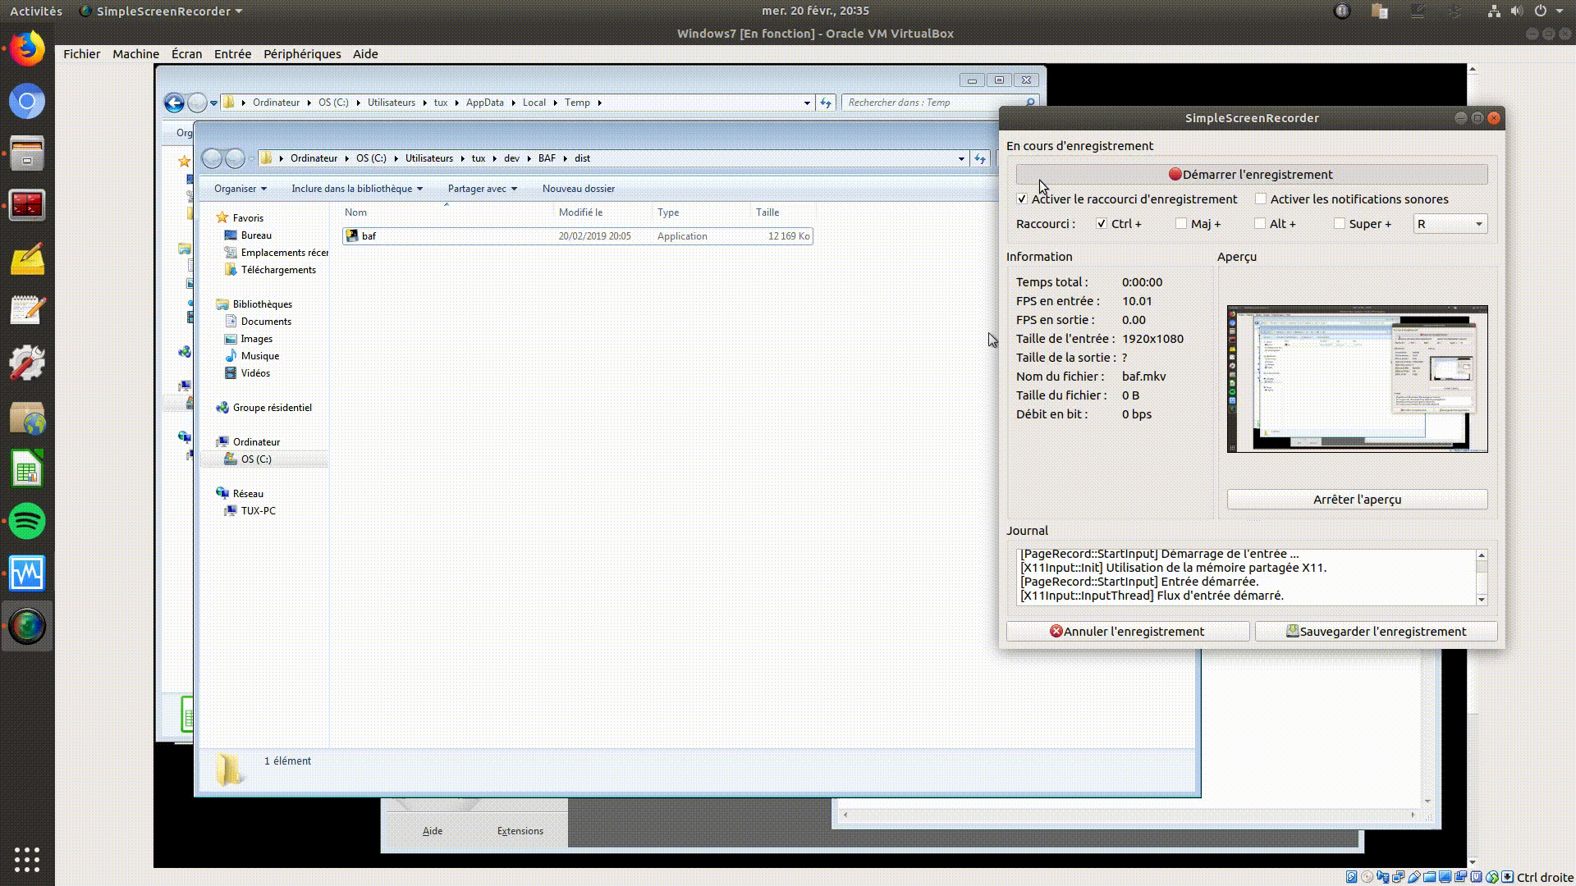The height and width of the screenshot is (886, 1576).
Task: Open the Chromium browser dock icon
Action: pos(27,102)
